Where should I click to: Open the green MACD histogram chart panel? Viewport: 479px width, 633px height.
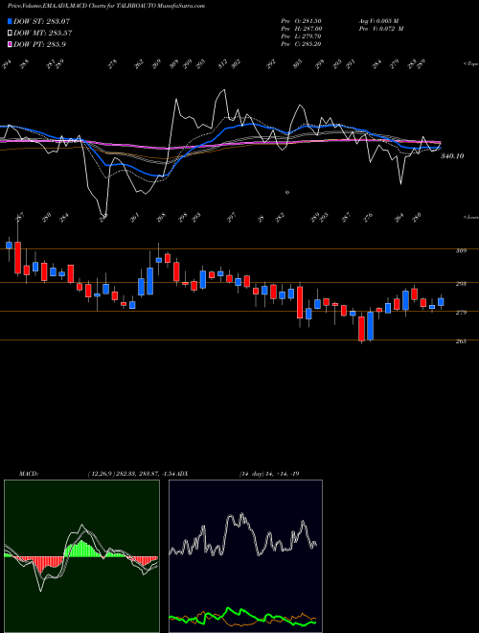click(81, 556)
